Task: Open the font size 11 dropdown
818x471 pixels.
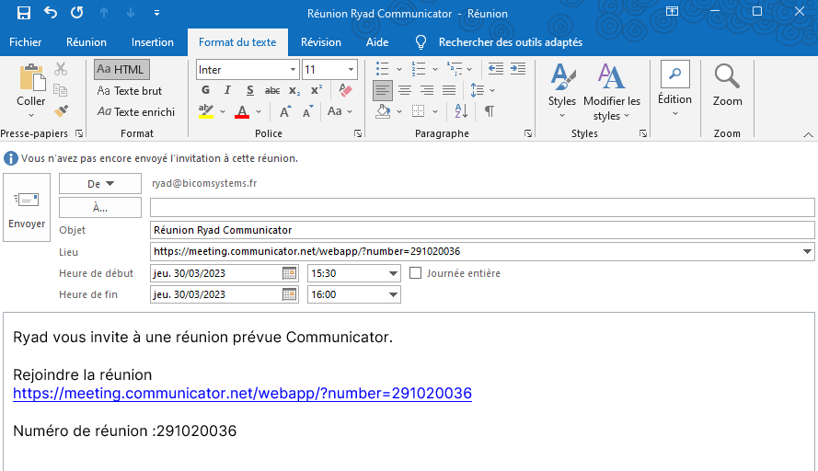Action: pos(351,69)
